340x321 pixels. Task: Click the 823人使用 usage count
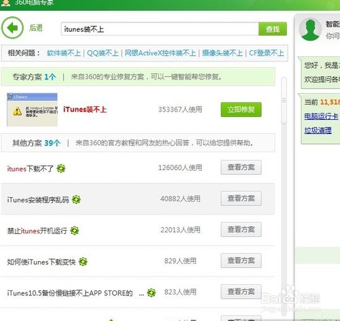[180, 292]
